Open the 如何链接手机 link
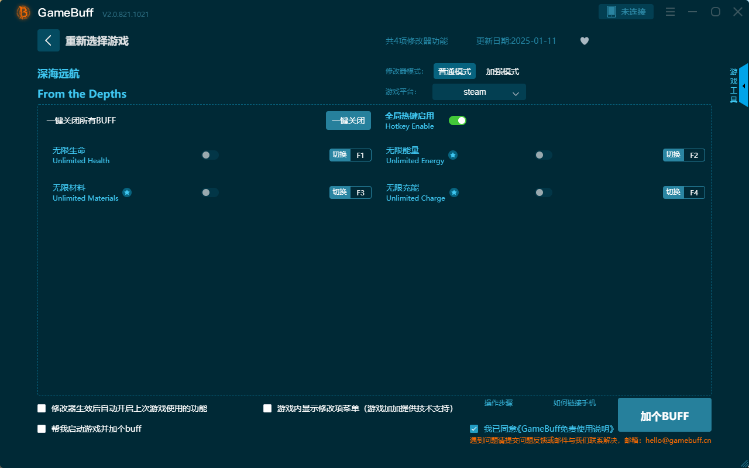The width and height of the screenshot is (749, 468). [574, 402]
